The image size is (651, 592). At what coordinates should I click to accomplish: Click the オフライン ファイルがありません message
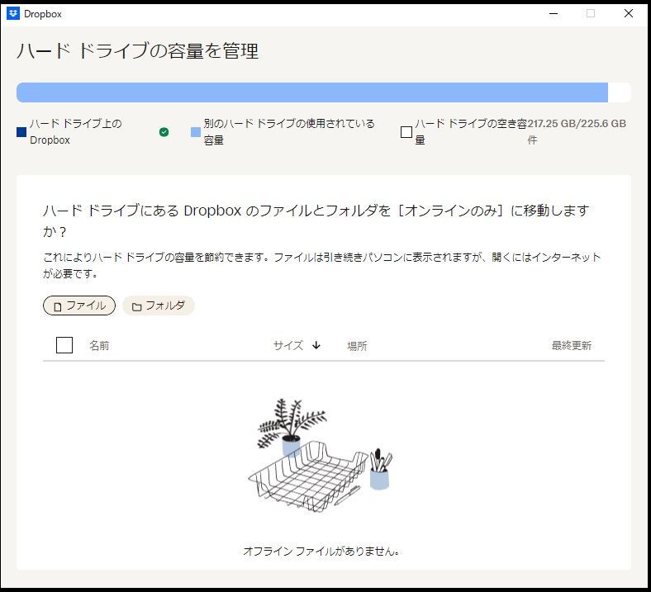[x=321, y=551]
